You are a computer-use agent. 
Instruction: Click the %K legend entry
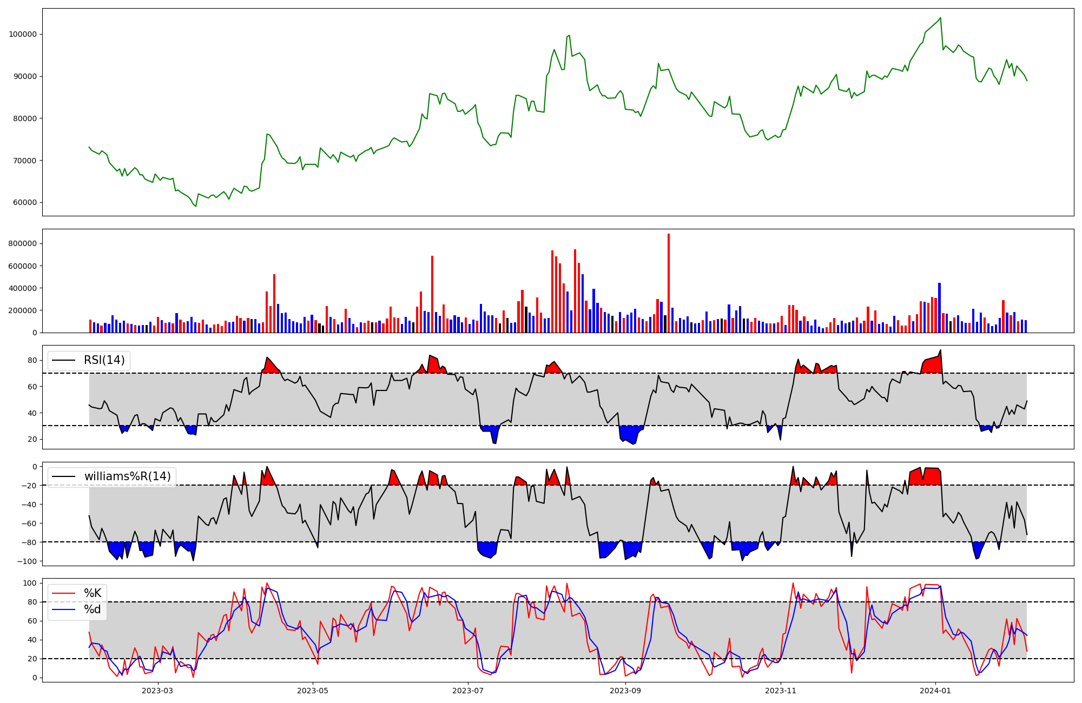pyautogui.click(x=93, y=593)
